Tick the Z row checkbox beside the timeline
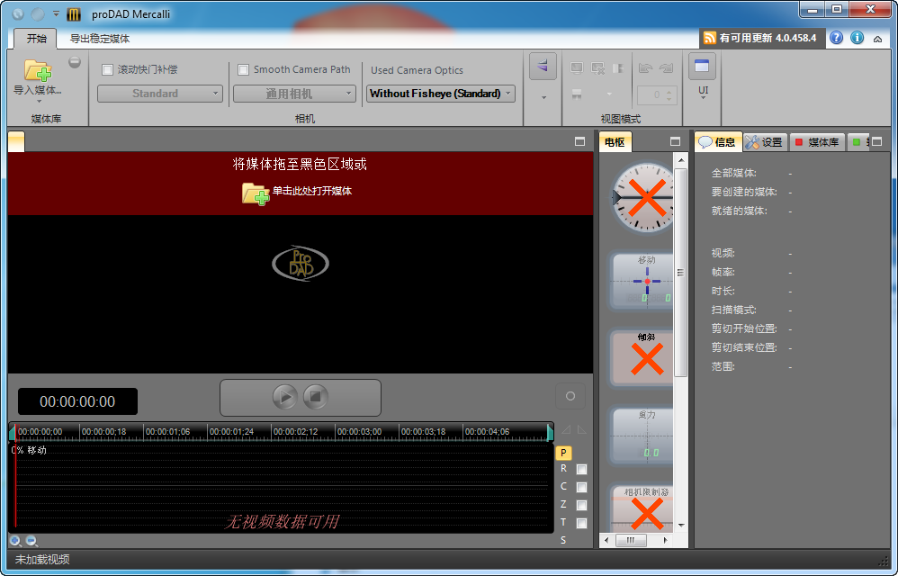Image resolution: width=898 pixels, height=576 pixels. coord(581,505)
